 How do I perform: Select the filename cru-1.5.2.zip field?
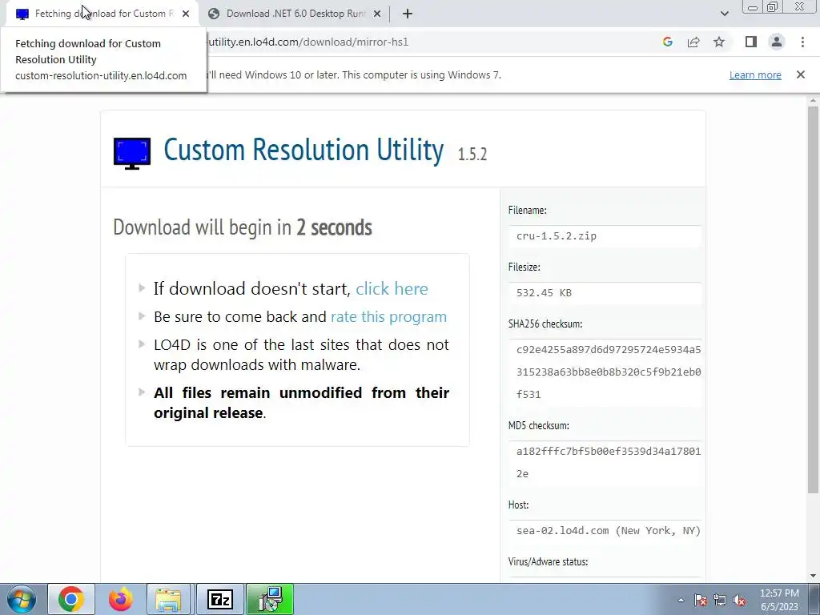click(605, 236)
